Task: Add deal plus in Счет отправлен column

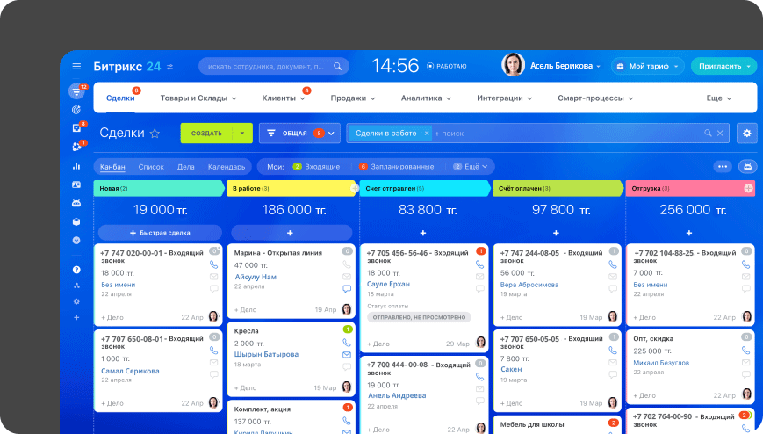Action: [x=423, y=234]
